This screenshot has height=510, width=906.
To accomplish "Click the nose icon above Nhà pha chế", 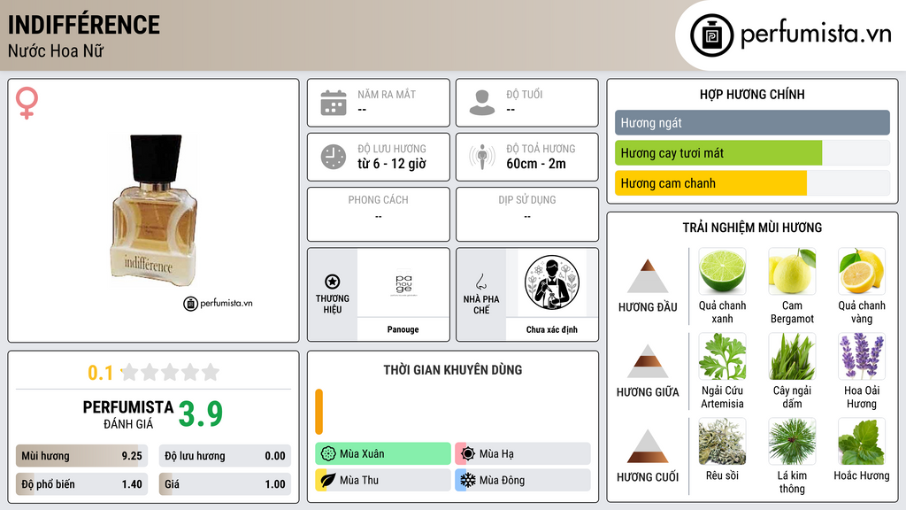I will 480,282.
